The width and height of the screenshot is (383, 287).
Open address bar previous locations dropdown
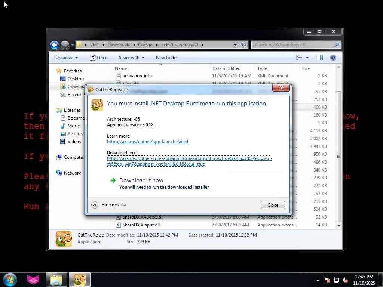point(235,45)
